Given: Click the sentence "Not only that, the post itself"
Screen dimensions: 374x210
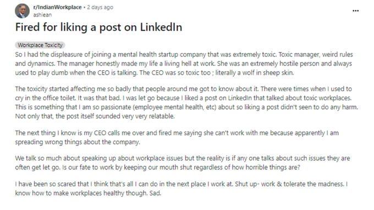Looking at the screenshot, I should (x=95, y=116).
